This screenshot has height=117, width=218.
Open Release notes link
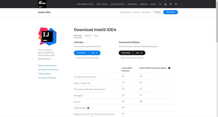coord(45,59)
